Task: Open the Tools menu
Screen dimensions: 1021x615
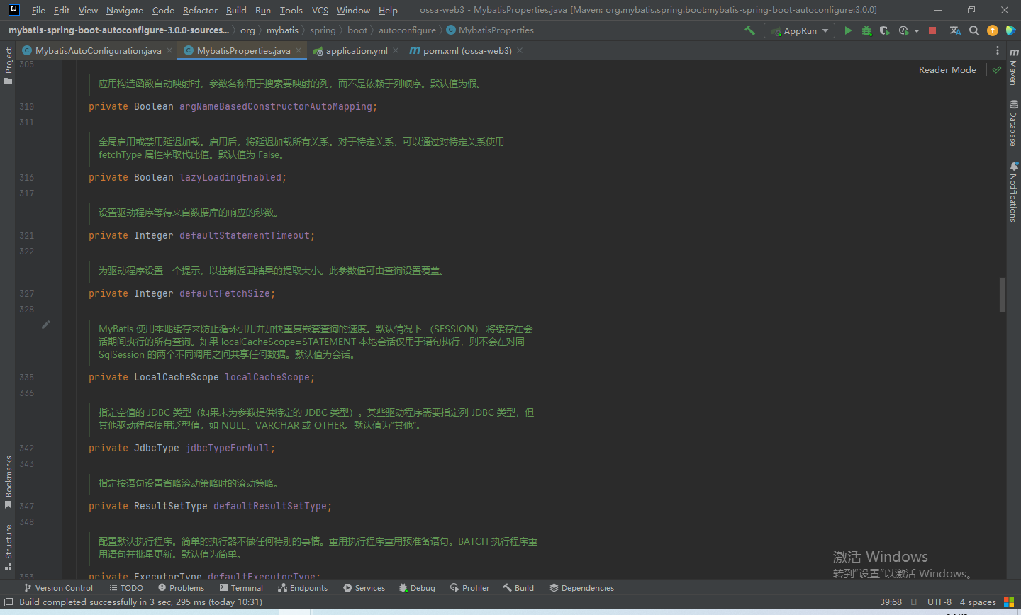Action: coord(291,10)
